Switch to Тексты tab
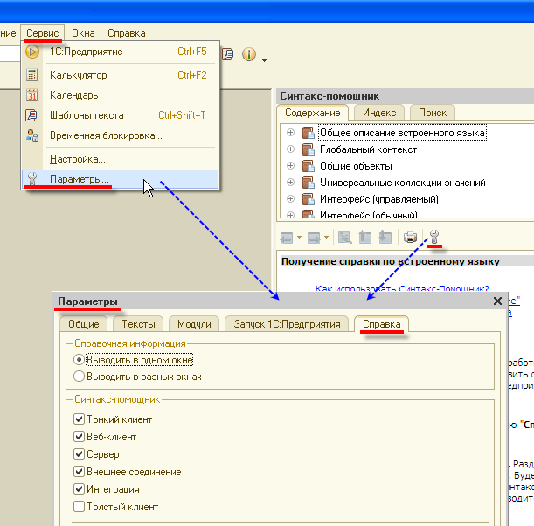Image resolution: width=534 pixels, height=526 pixels. coord(138,324)
